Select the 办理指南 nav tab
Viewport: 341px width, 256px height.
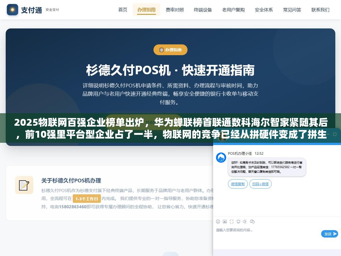tap(146, 10)
